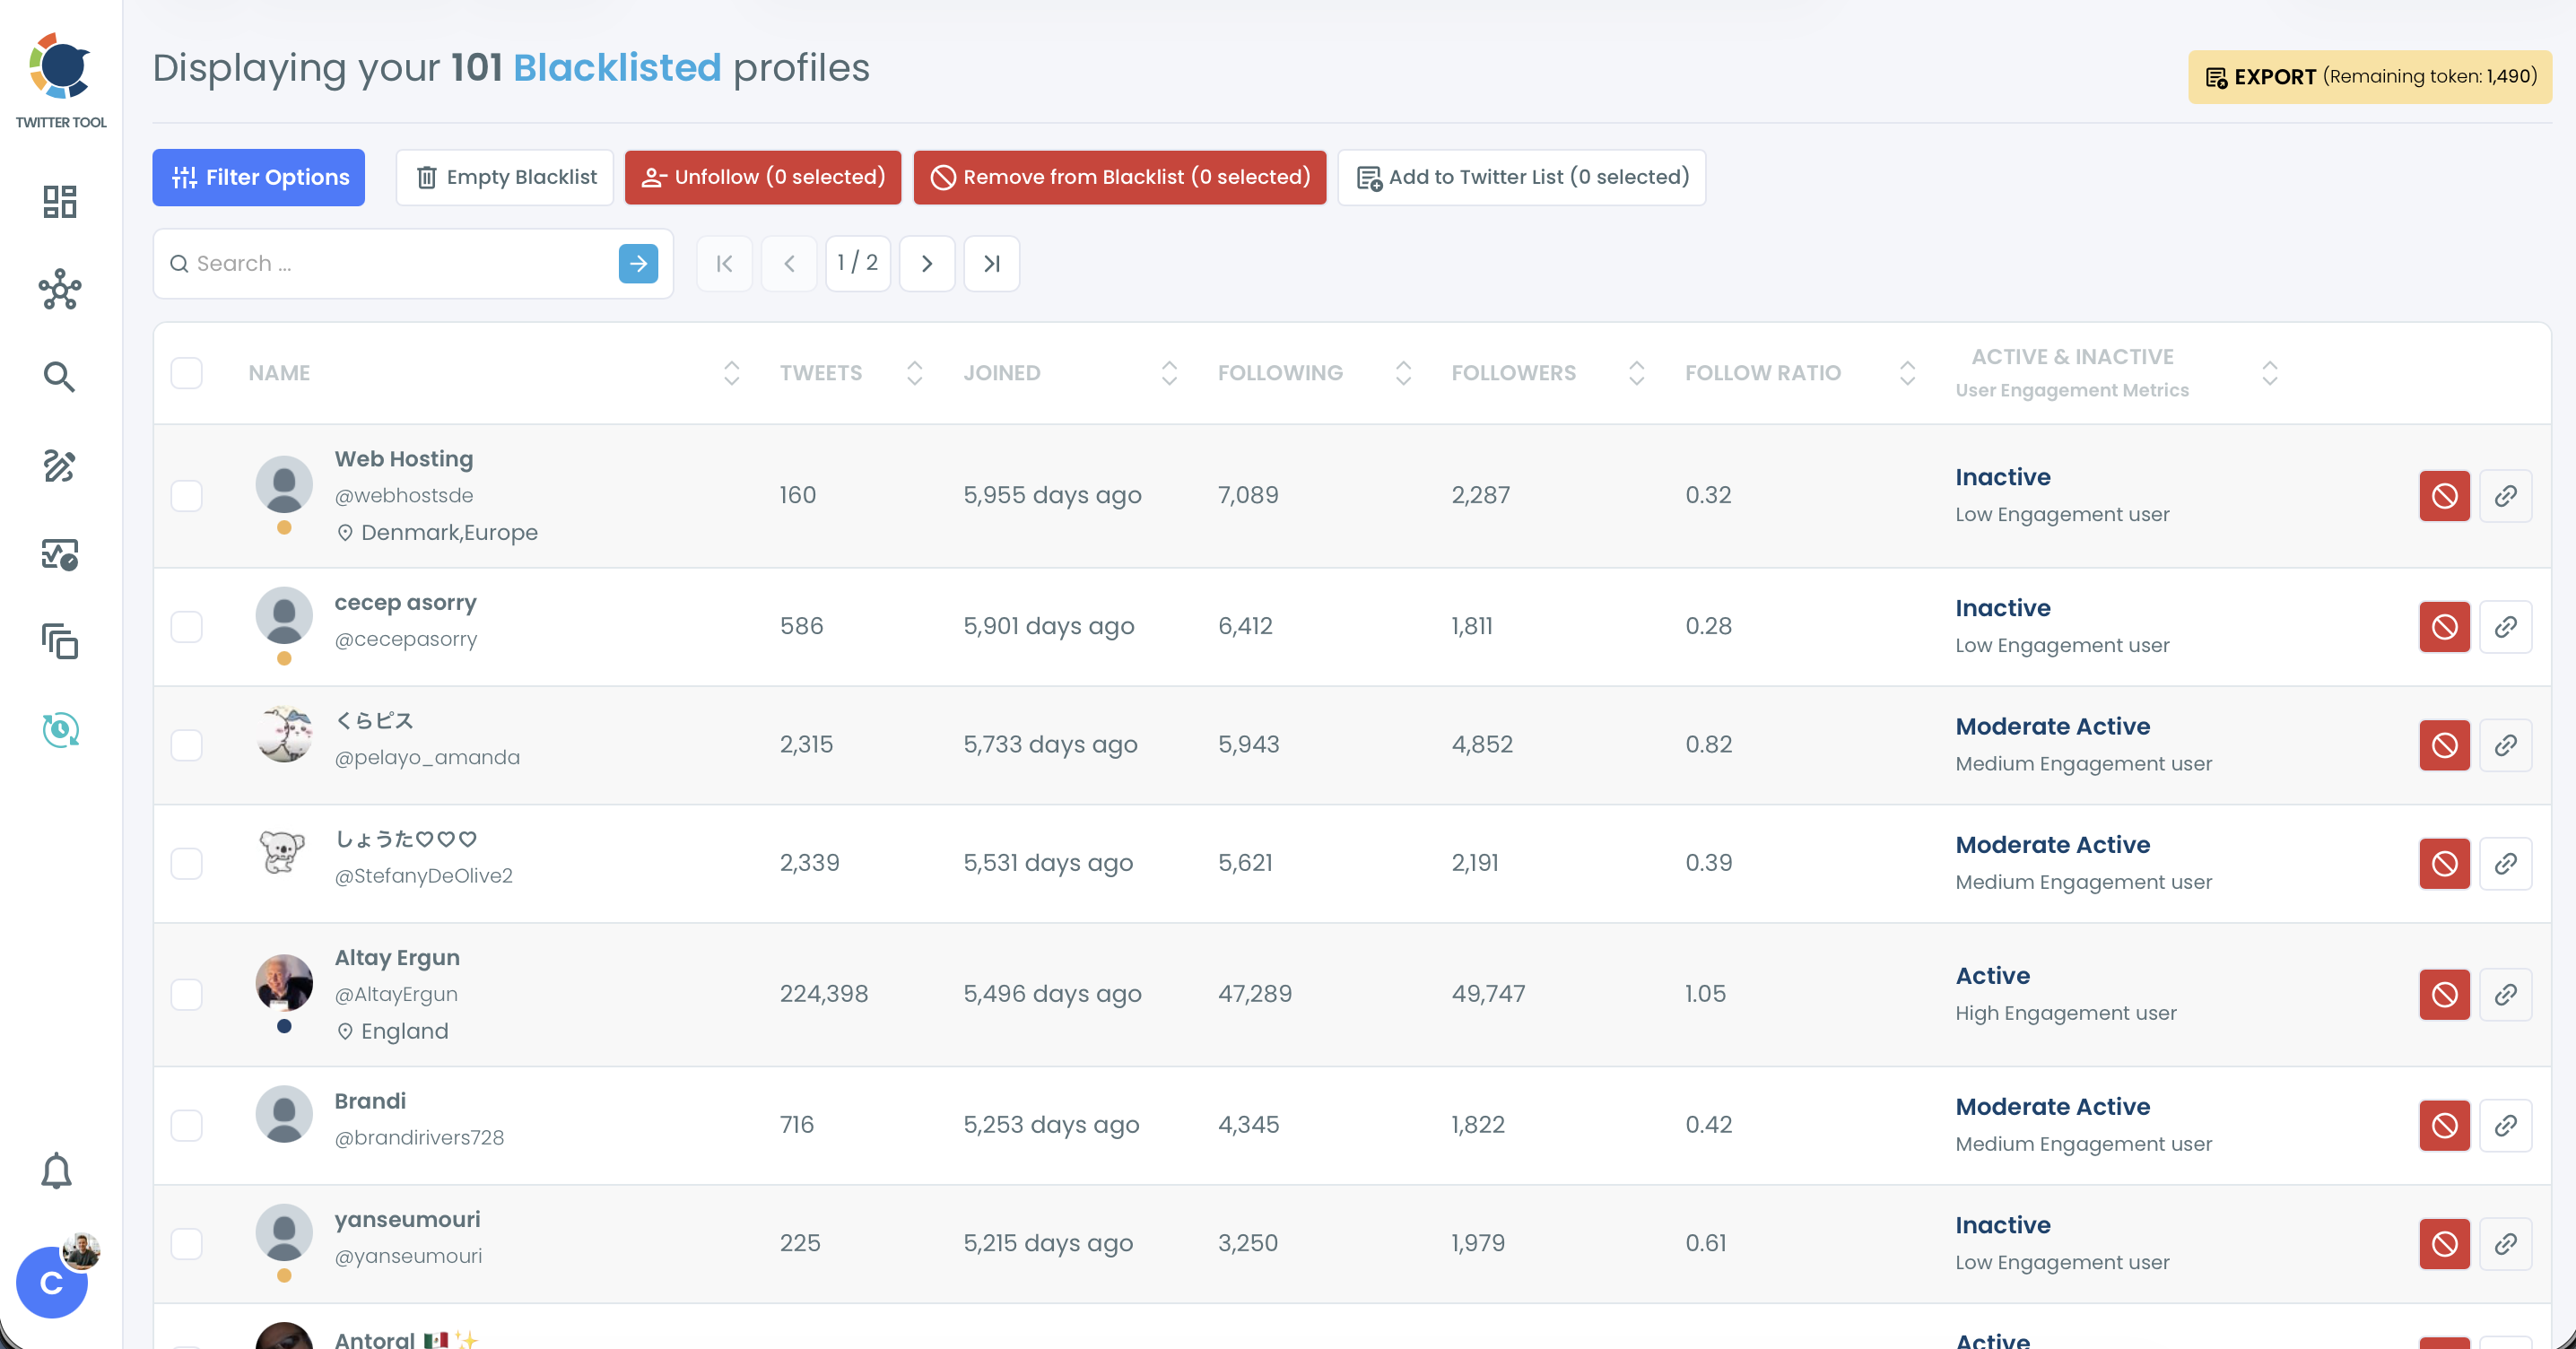Viewport: 2576px width, 1349px height.
Task: Open the sidebar magnifier search icon
Action: pyautogui.click(x=60, y=377)
